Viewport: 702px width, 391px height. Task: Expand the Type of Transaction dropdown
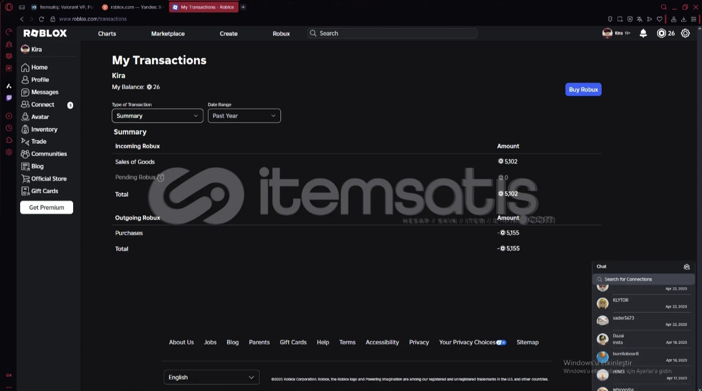click(x=157, y=116)
